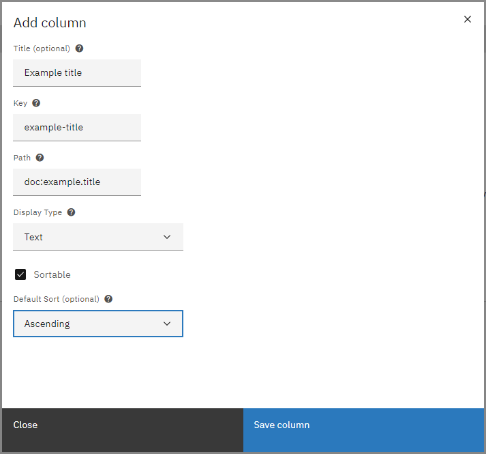The image size is (486, 454).
Task: Uncheck the Sortable checkbox
Action: (x=20, y=274)
